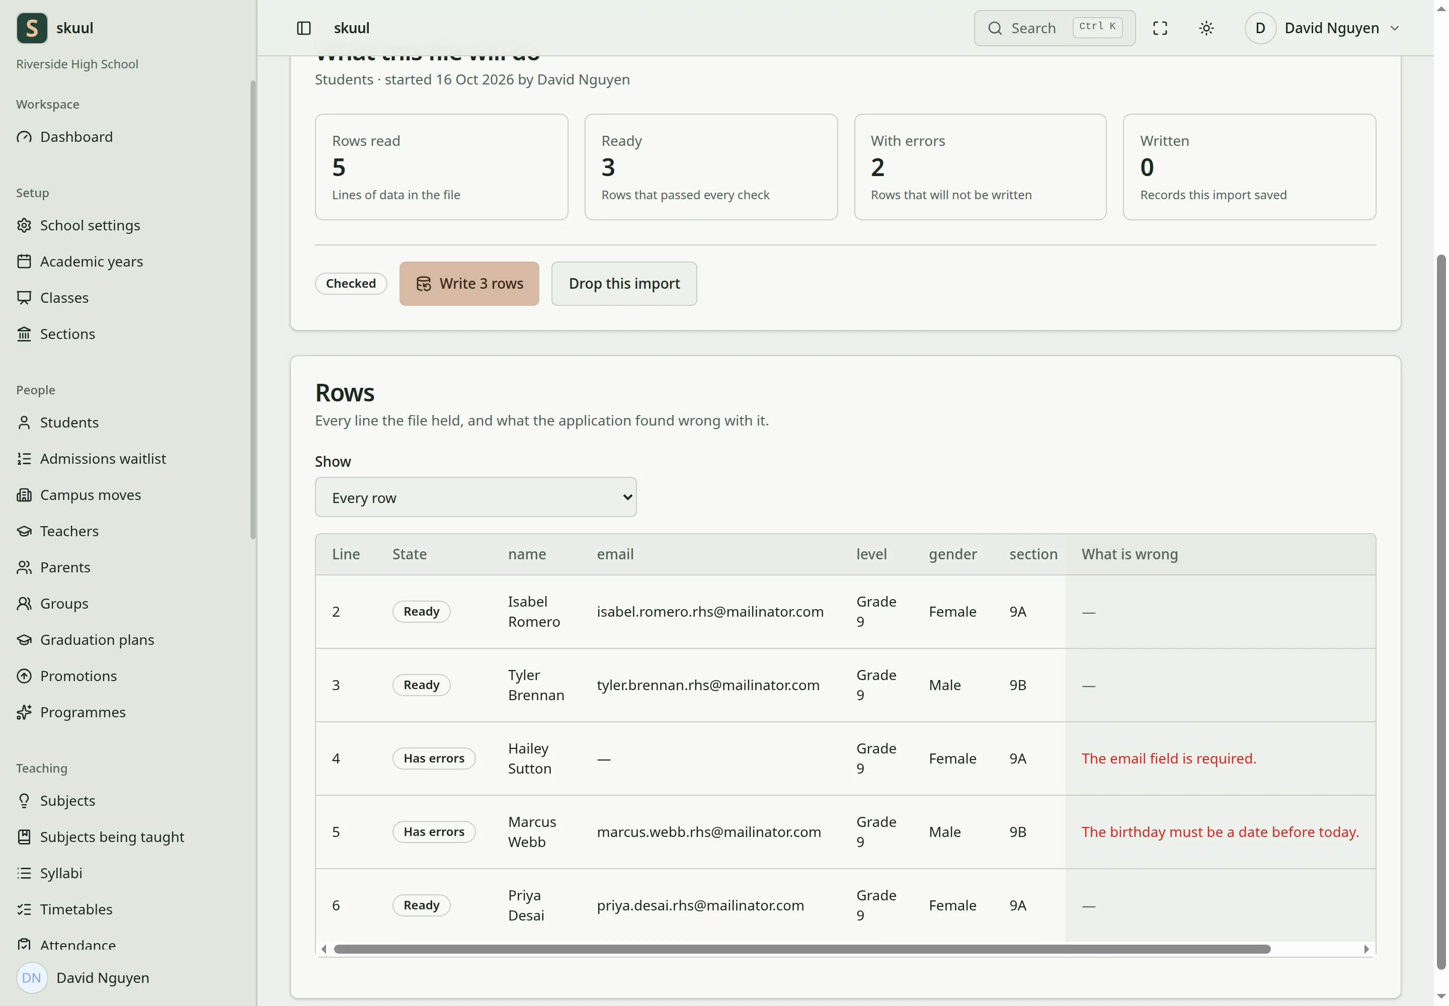Click the Checked status badge
1449x1006 pixels.
(351, 284)
